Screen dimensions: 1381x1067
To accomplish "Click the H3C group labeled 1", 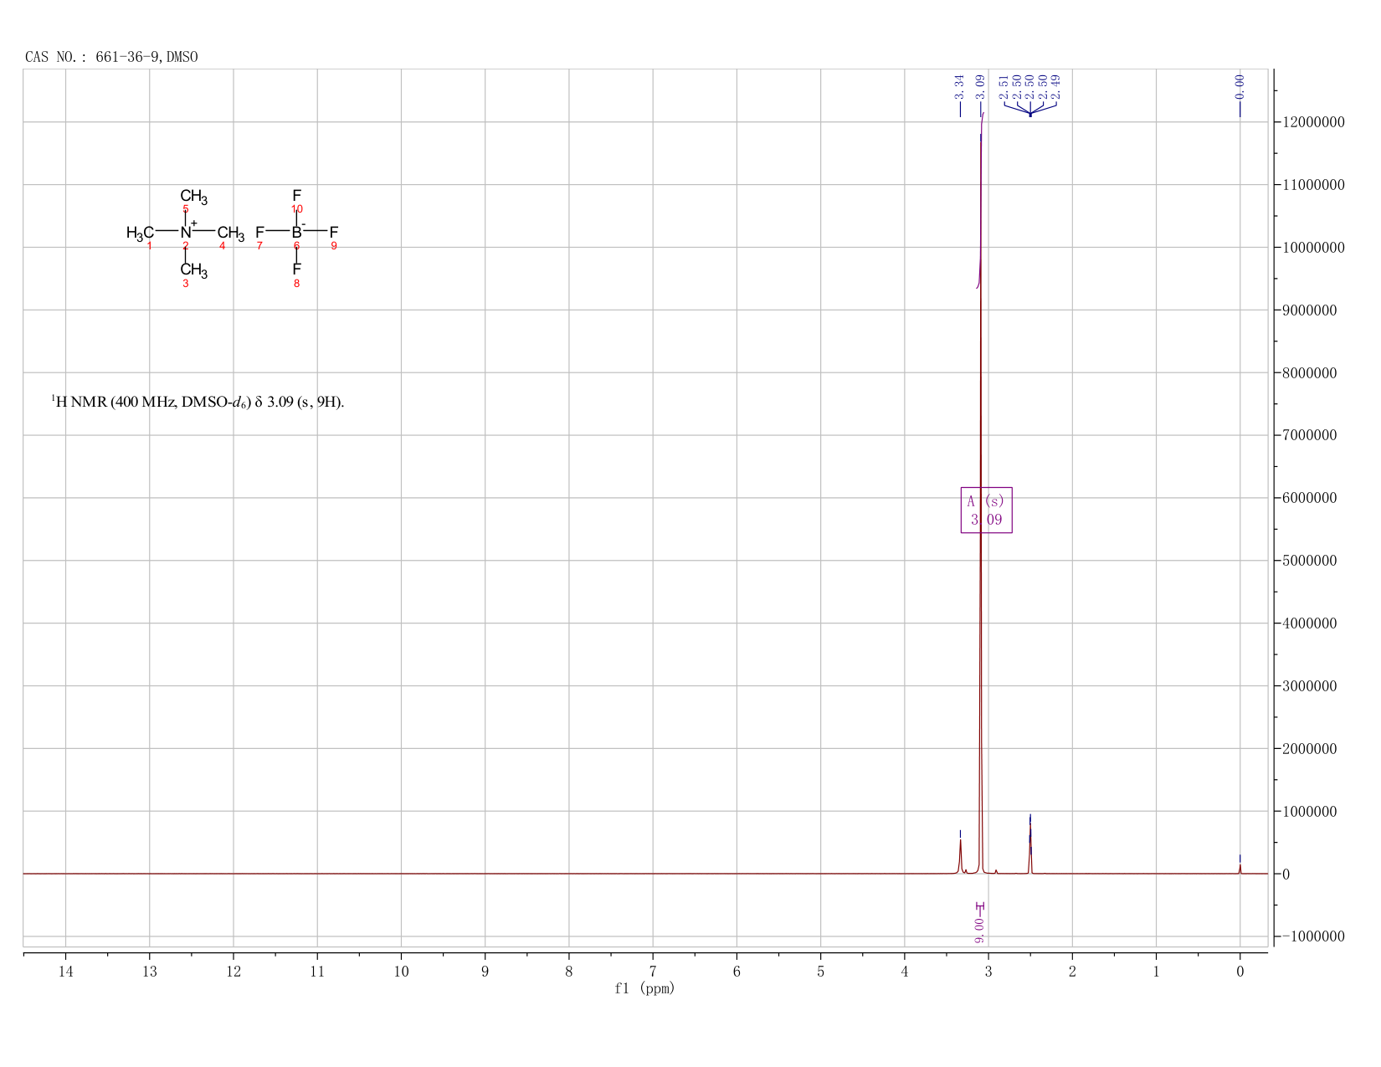I will pyautogui.click(x=140, y=233).
